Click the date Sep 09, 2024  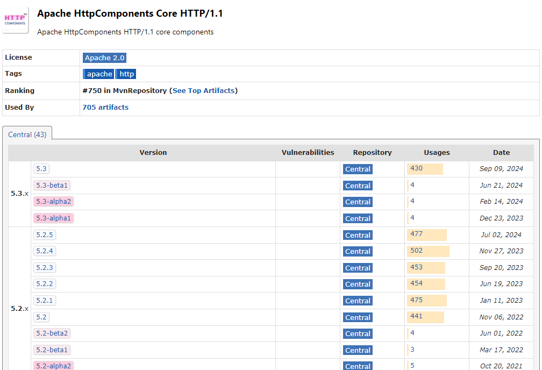(x=501, y=169)
